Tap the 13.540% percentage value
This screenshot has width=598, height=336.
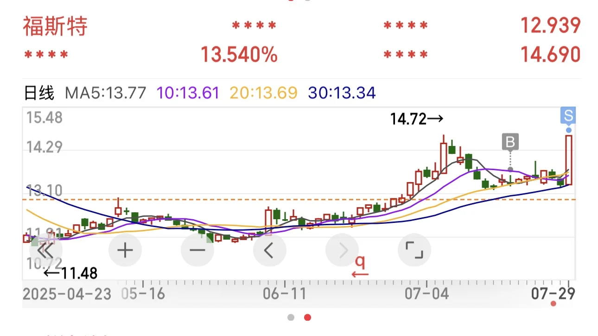pyautogui.click(x=239, y=55)
